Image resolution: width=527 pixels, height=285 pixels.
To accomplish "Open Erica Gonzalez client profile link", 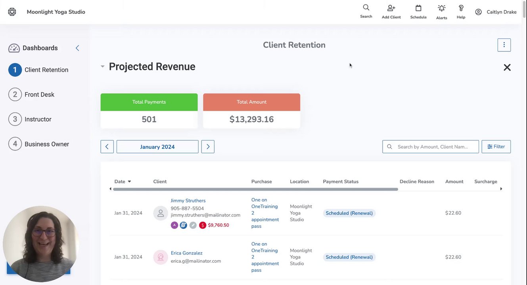I will click(x=186, y=253).
